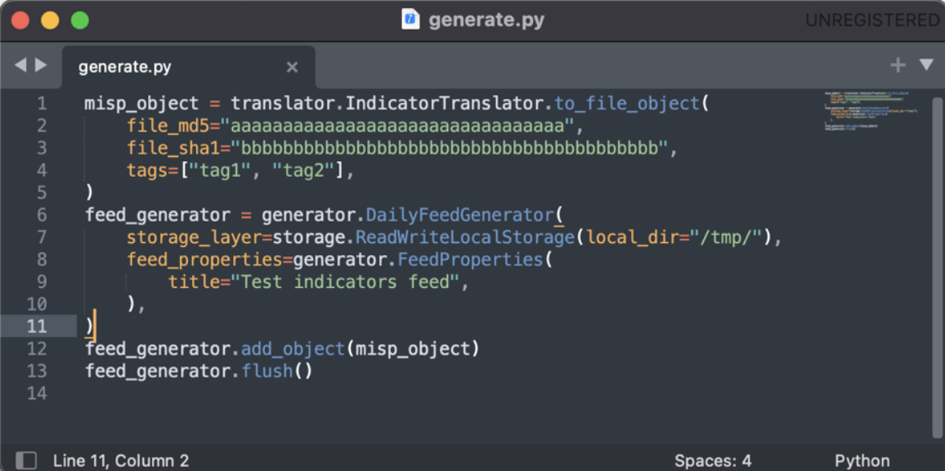
Task: Add a new tab with plus icon
Action: pyautogui.click(x=898, y=65)
